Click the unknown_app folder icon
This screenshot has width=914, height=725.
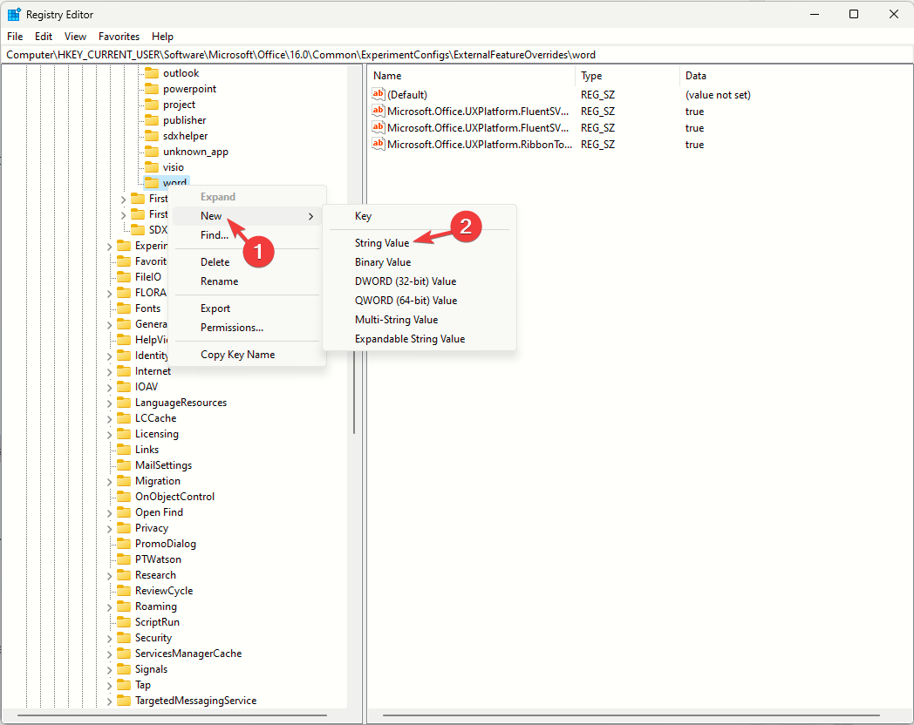tap(152, 152)
